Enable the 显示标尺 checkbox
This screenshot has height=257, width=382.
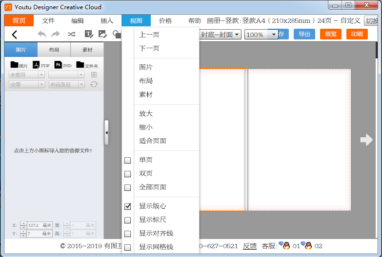pyautogui.click(x=127, y=220)
